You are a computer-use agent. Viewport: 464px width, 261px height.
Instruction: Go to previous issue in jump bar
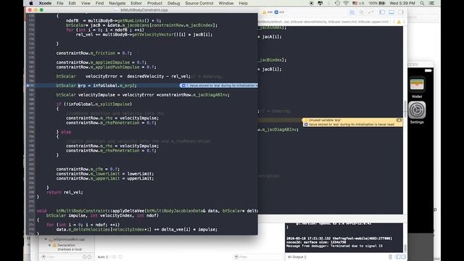pos(394,22)
